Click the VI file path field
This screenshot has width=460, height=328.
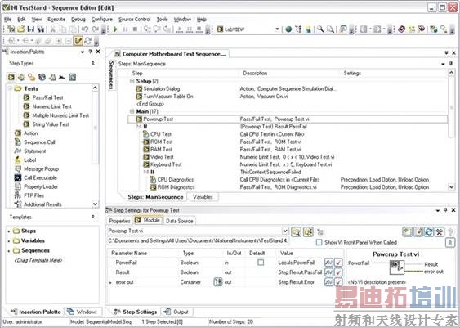[198, 240]
